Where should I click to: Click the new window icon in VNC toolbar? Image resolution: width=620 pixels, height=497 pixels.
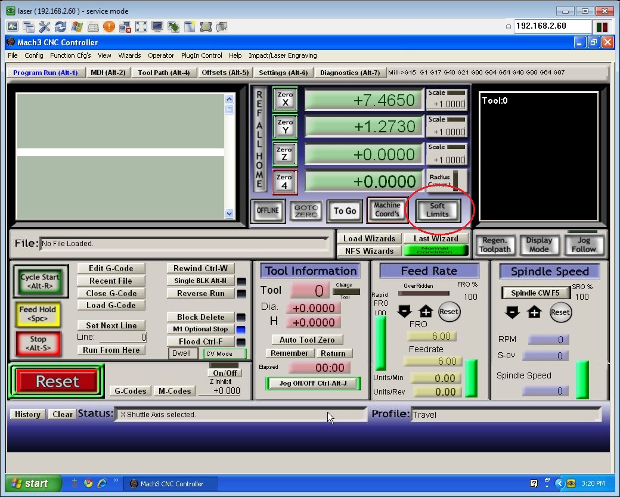coord(190,26)
